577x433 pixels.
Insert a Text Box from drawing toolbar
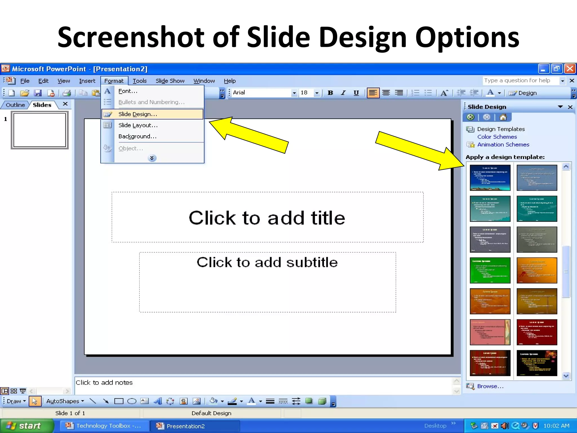(145, 401)
